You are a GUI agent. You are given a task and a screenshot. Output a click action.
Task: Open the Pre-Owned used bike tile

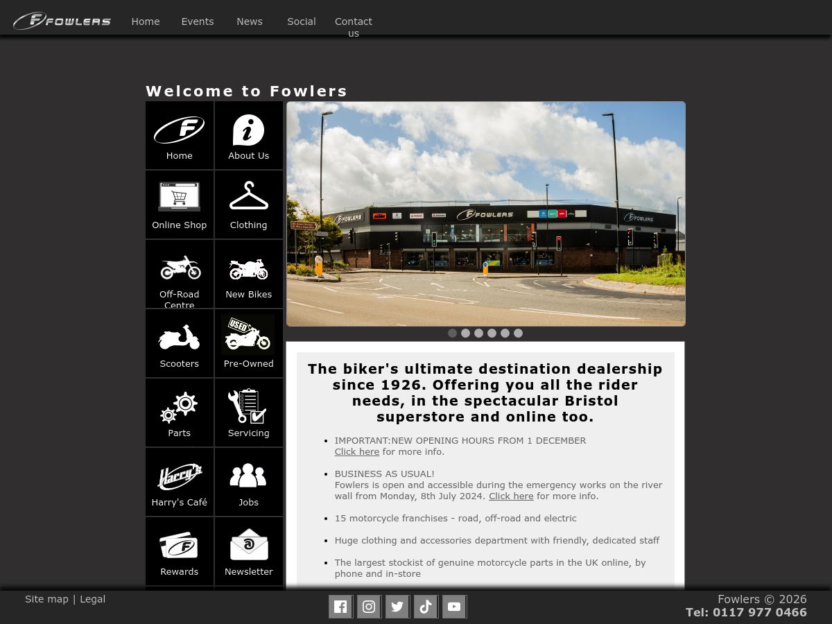point(249,343)
